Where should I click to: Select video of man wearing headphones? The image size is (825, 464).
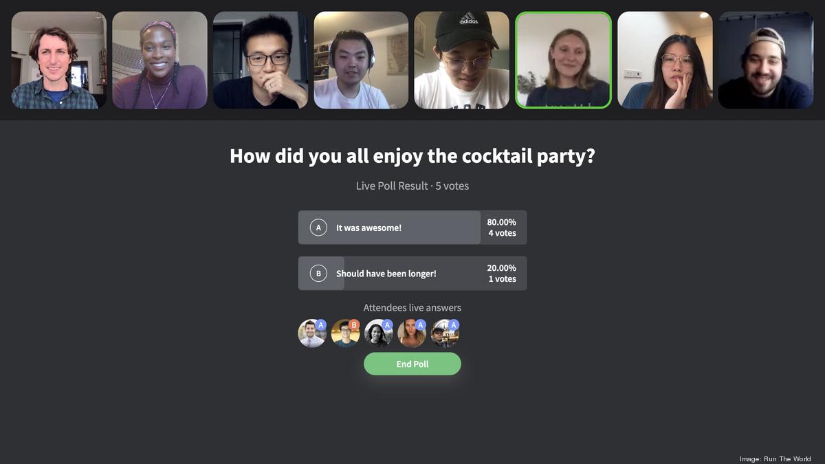click(x=361, y=60)
